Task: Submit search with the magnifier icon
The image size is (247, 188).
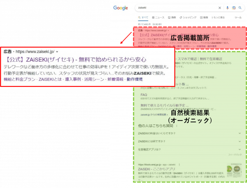Action: [x=240, y=8]
